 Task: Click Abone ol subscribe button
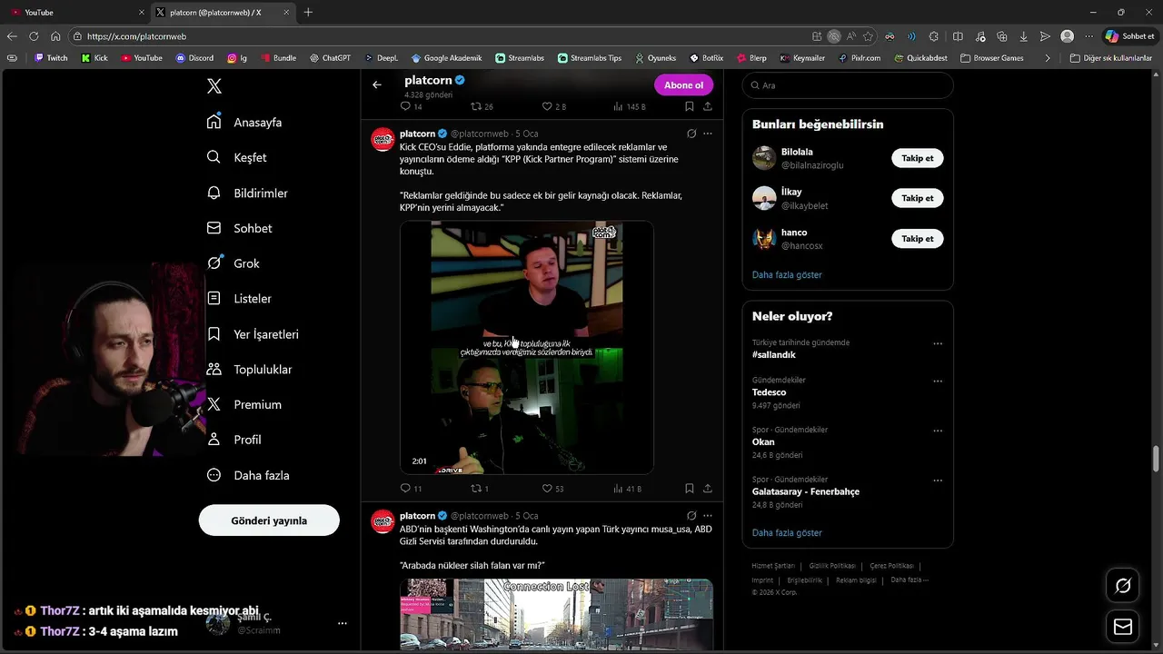click(x=683, y=84)
